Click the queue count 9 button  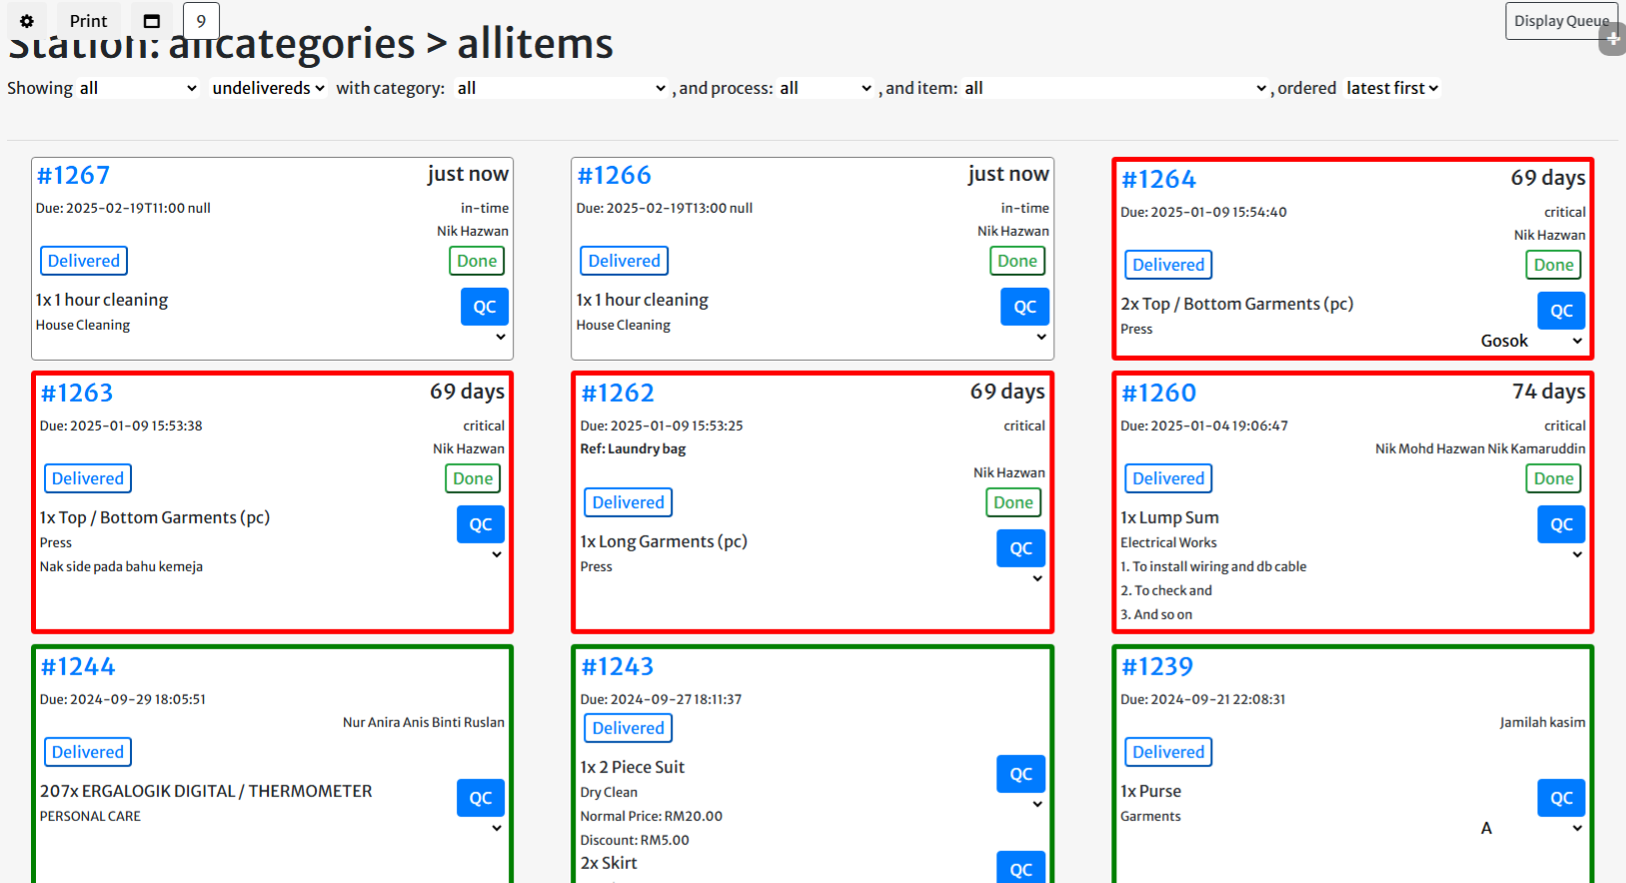click(x=201, y=21)
